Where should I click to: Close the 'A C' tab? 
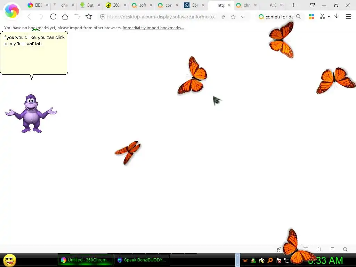click(x=282, y=5)
